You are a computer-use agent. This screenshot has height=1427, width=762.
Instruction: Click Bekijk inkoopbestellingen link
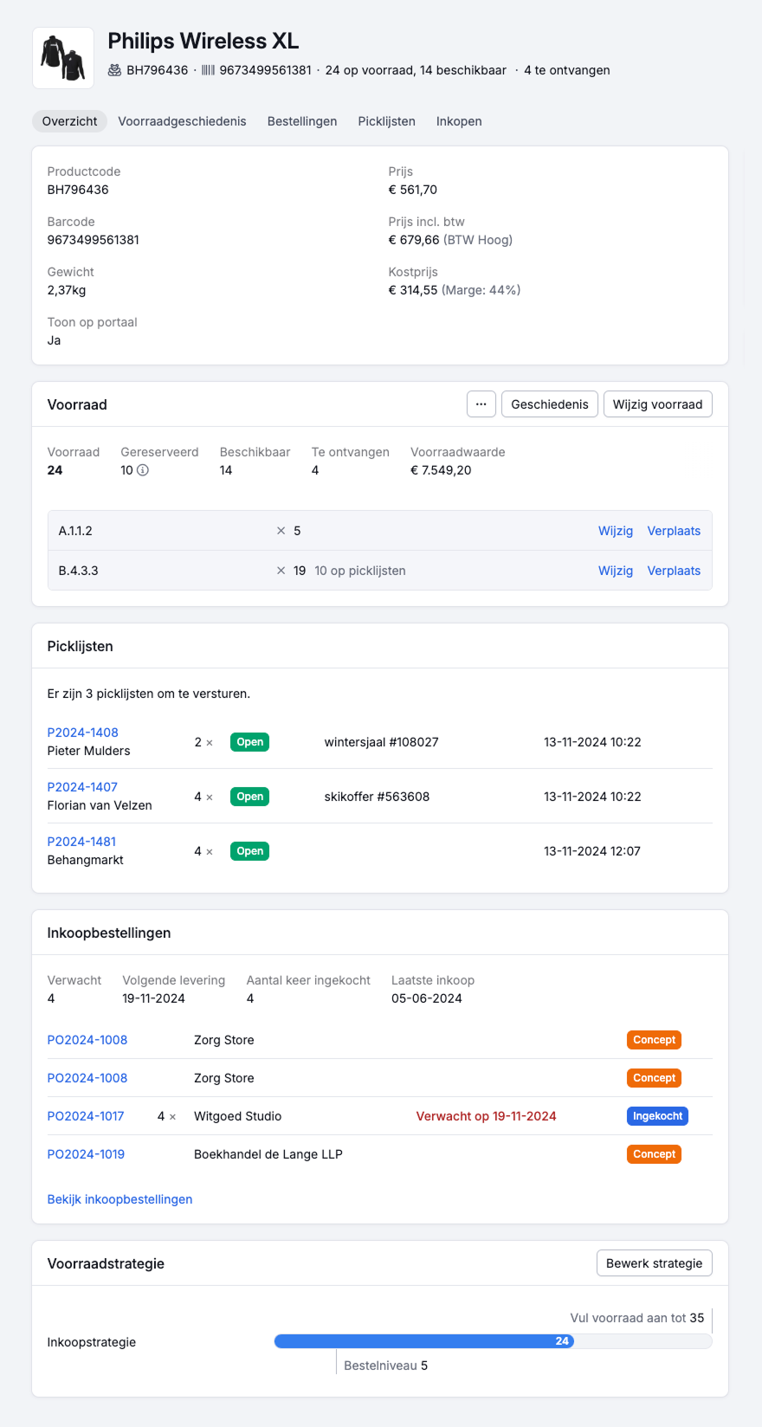tap(119, 1199)
